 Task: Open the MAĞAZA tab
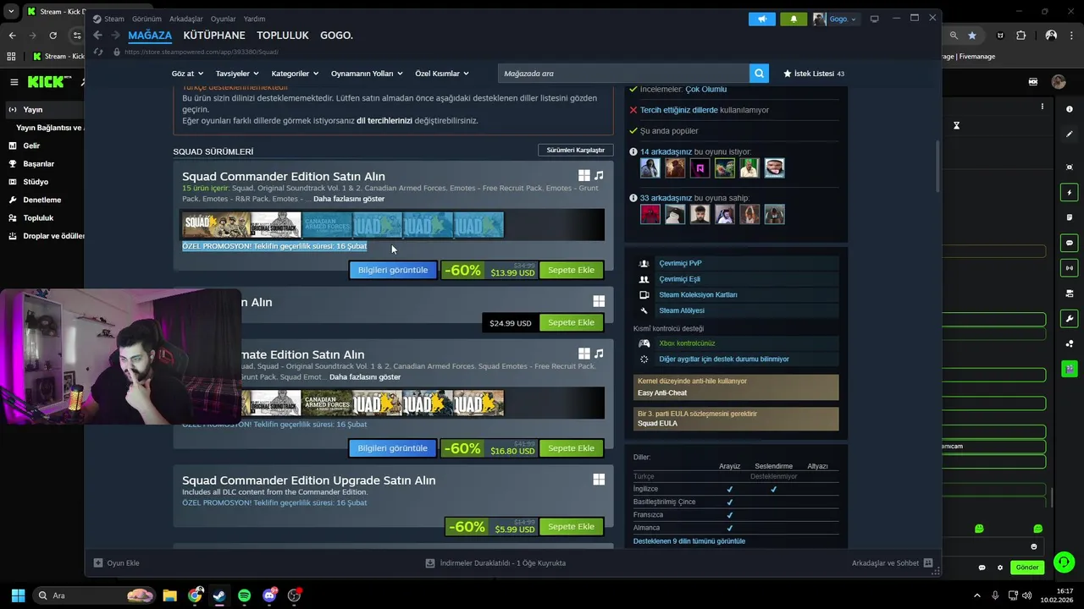tap(150, 36)
